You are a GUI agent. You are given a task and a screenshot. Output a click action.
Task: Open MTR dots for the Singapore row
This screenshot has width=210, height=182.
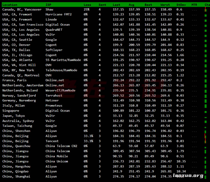click(x=194, y=111)
